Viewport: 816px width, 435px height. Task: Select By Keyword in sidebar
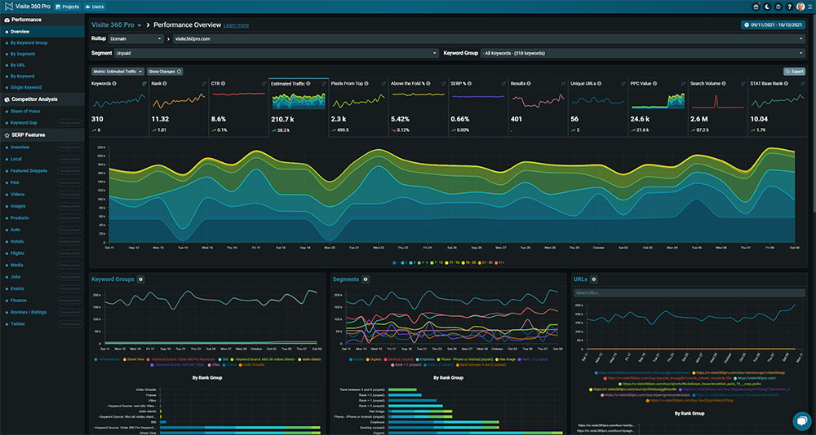(x=22, y=76)
